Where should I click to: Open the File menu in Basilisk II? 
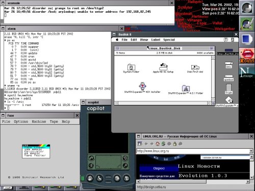click(124, 40)
